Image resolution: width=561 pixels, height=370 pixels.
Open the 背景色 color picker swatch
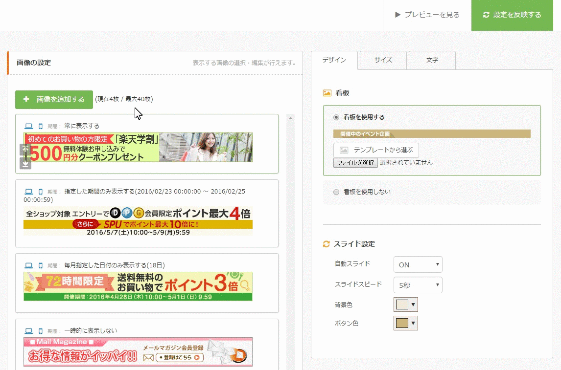tap(406, 305)
